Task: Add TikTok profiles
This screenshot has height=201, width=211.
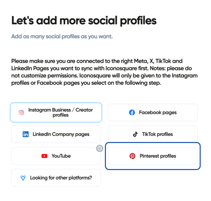Action: coord(153,134)
